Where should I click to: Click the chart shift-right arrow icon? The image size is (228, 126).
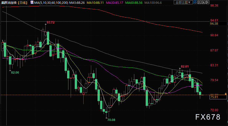point(207,2)
